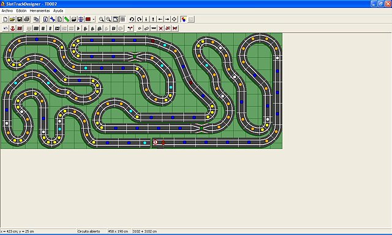Open an existing track file
Image resolution: width=392 pixels, height=235 pixels.
coord(12,19)
